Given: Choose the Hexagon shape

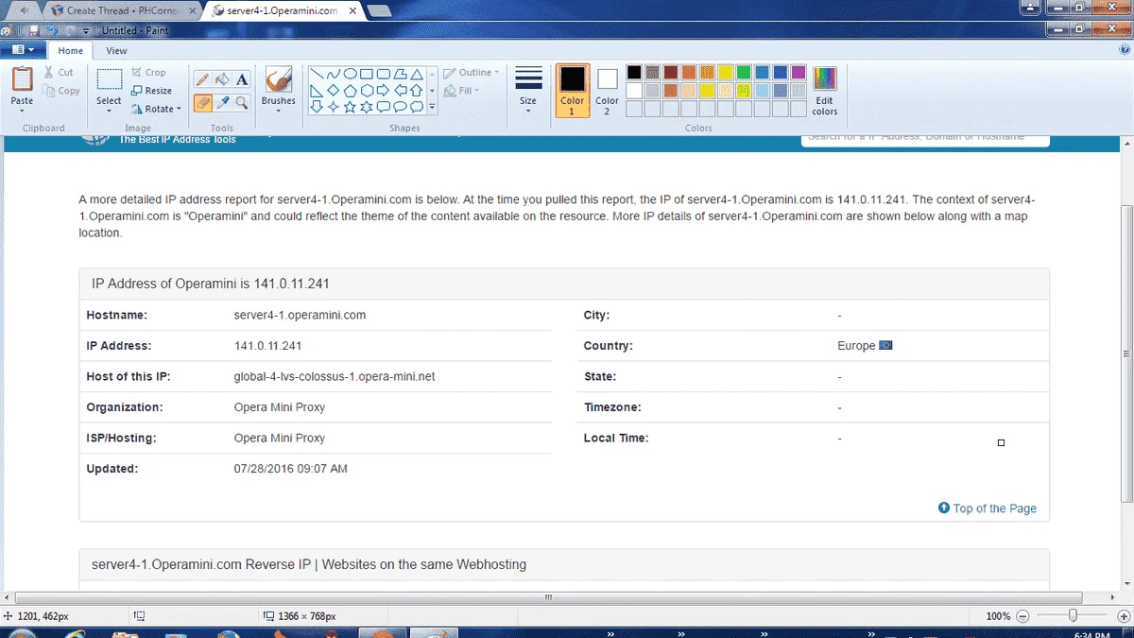Looking at the screenshot, I should (x=366, y=91).
